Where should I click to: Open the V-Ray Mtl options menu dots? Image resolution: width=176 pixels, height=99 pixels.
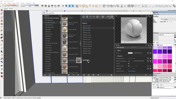(x=150, y=48)
